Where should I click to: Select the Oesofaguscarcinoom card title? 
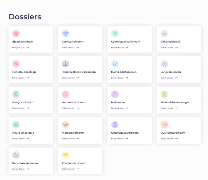coord(125,133)
